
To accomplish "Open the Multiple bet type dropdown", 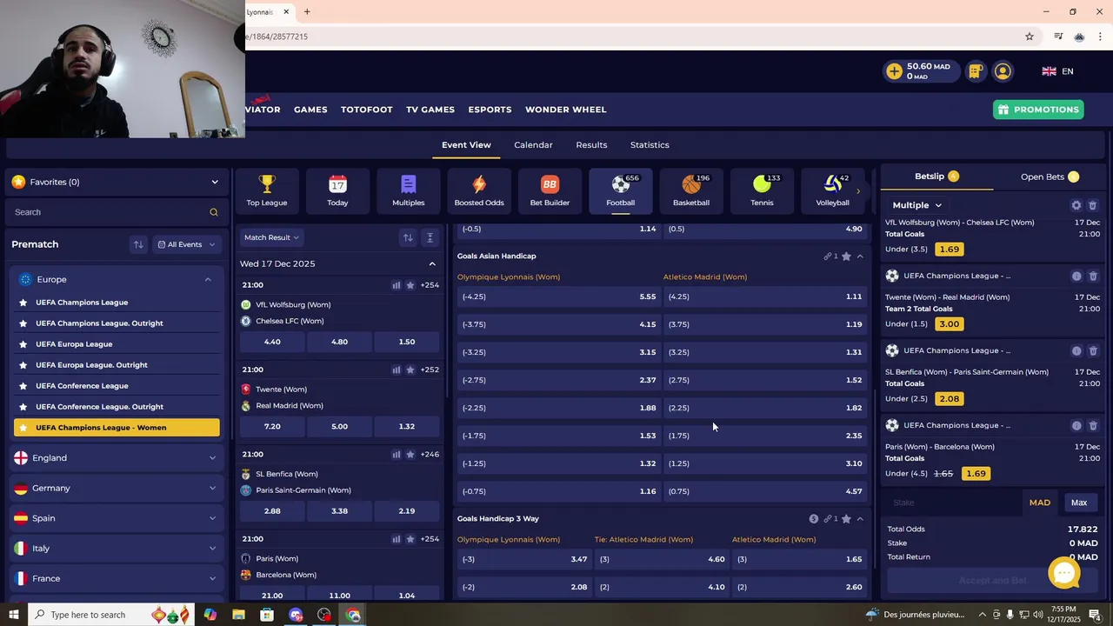I will pos(916,205).
